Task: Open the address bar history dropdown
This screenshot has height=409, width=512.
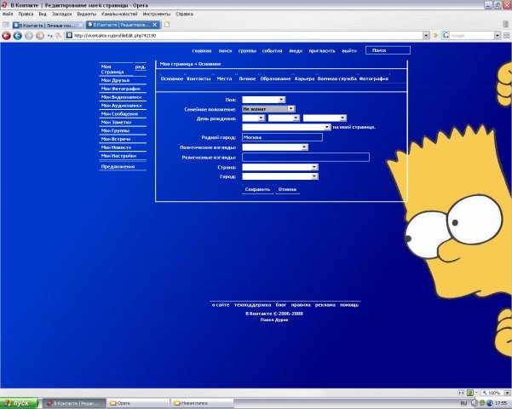Action: [x=426, y=35]
